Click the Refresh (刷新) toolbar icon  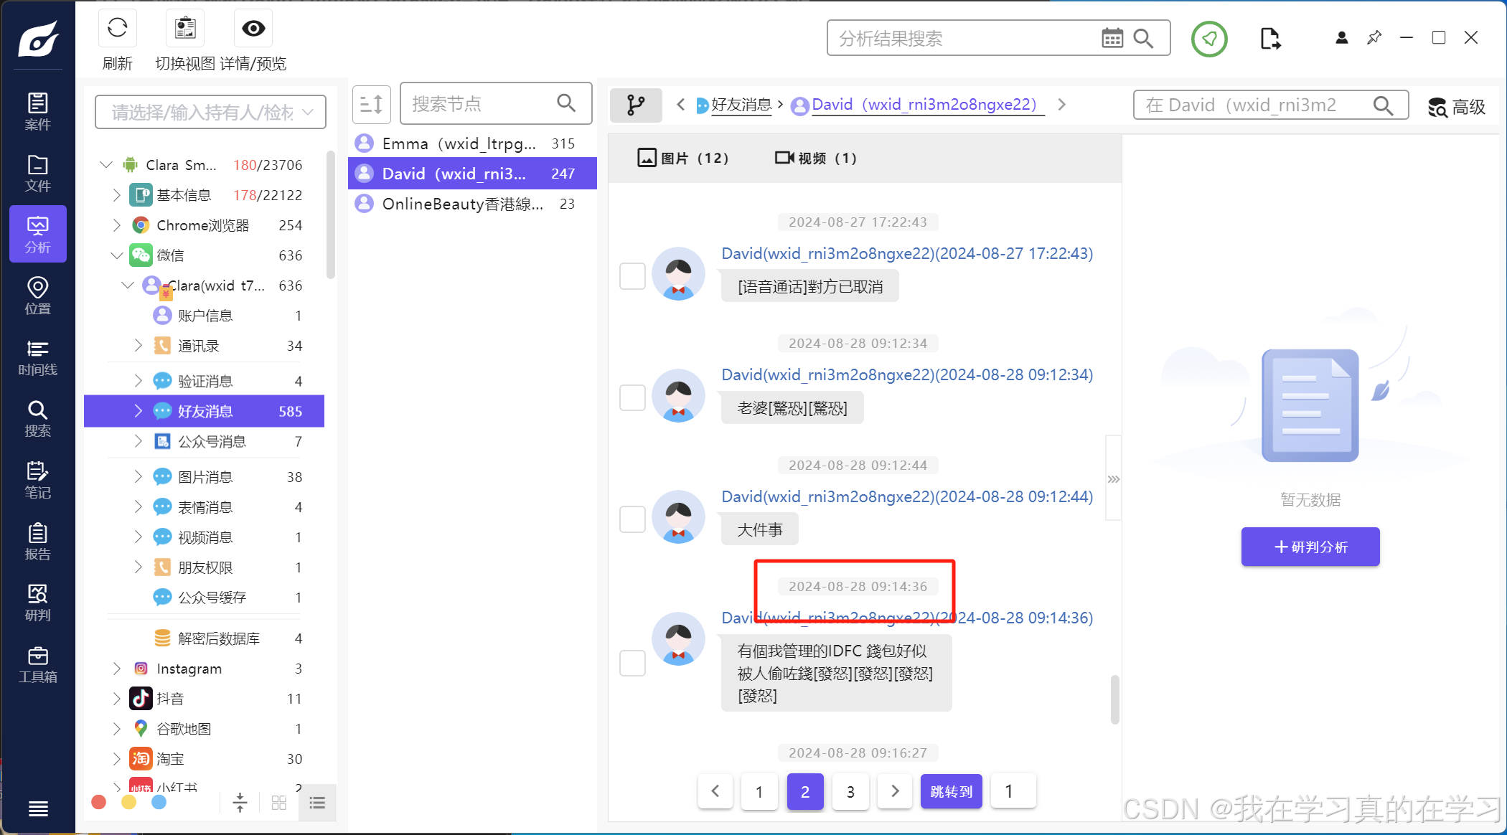pyautogui.click(x=117, y=29)
